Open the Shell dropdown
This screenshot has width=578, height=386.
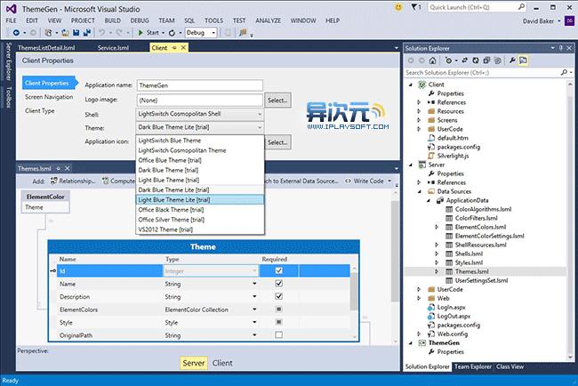(200, 114)
